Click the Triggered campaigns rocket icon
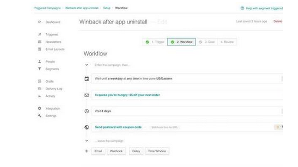The image size is (298, 167). 39,34
